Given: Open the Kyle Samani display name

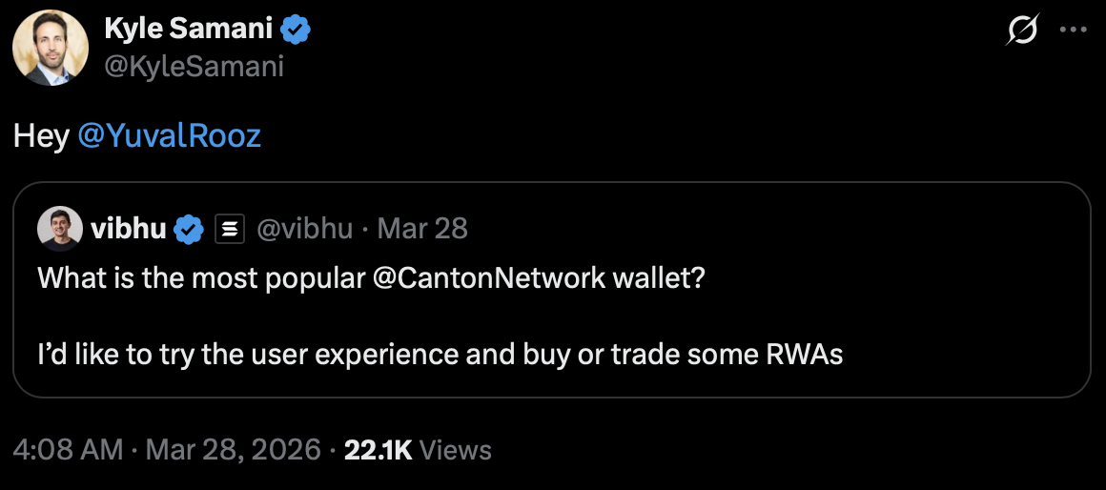Looking at the screenshot, I should point(189,31).
